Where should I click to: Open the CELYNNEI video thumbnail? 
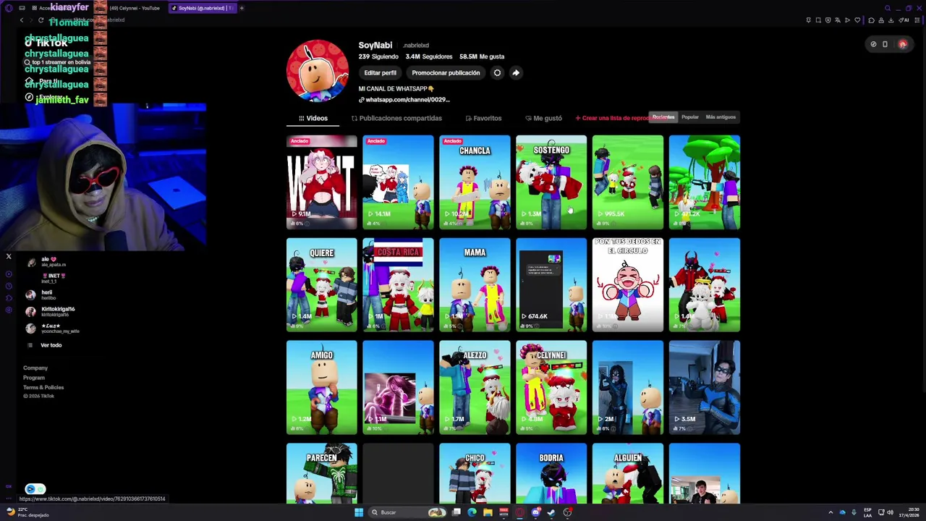pyautogui.click(x=551, y=388)
